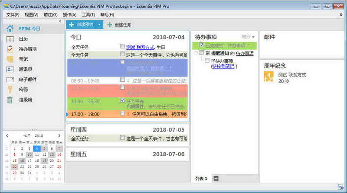Open the 操作(A) menu
This screenshot has width=347, height=193.
click(x=69, y=15)
